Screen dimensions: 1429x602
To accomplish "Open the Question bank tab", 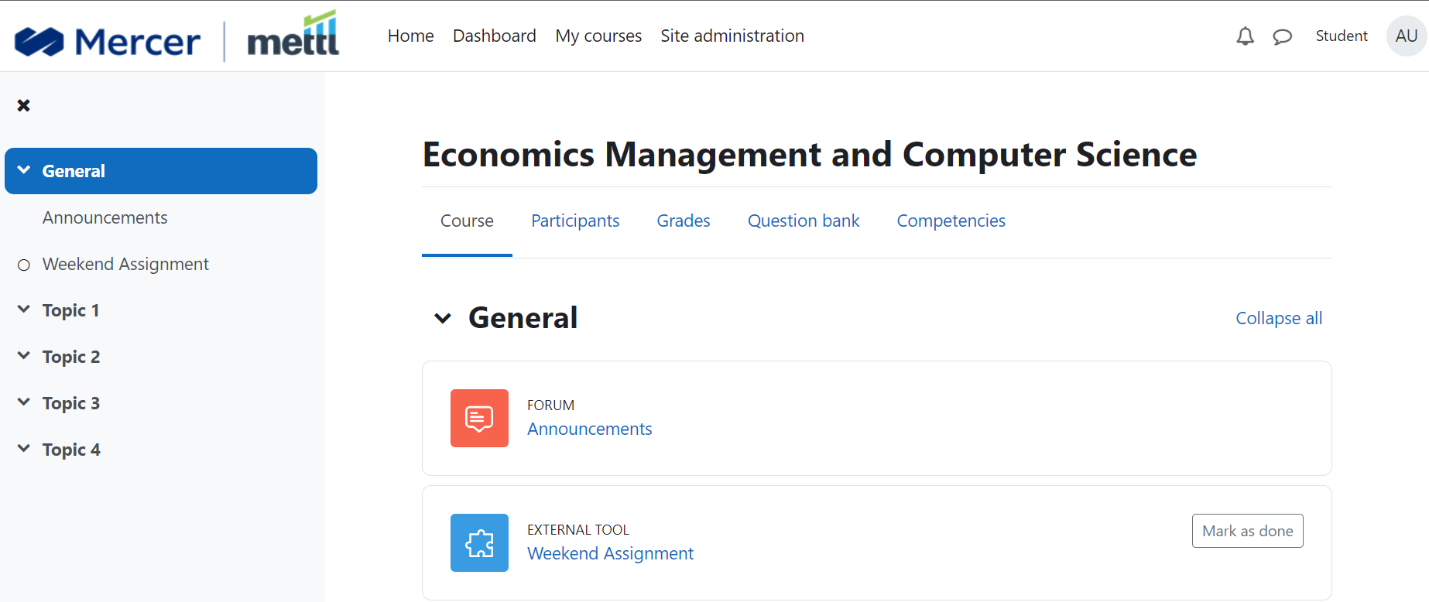I will [x=804, y=221].
